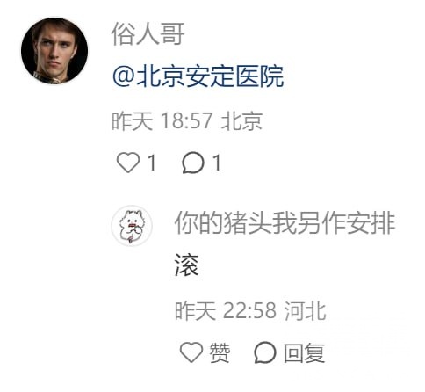The height and width of the screenshot is (392, 425).
Task: Like the comment by 俗人哥
Action: click(128, 163)
